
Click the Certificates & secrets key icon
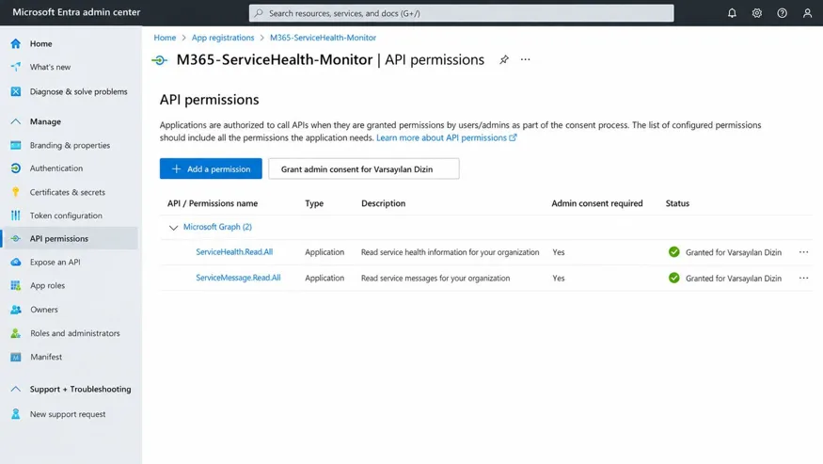[16, 192]
